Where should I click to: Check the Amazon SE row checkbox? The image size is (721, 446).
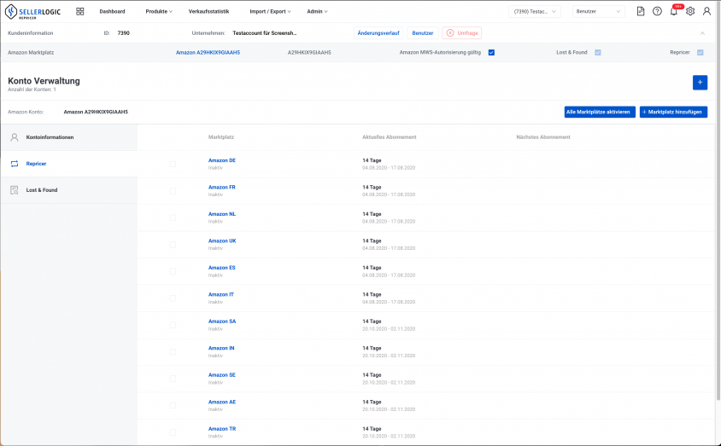point(173,379)
